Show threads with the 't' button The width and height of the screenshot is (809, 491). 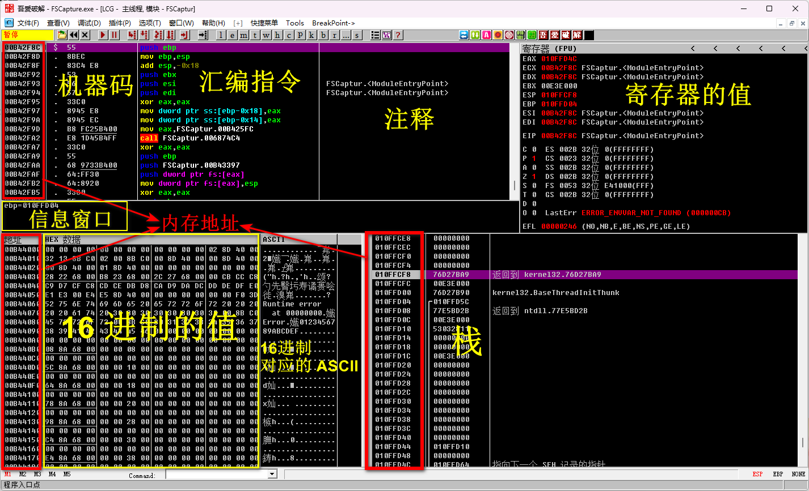[255, 35]
